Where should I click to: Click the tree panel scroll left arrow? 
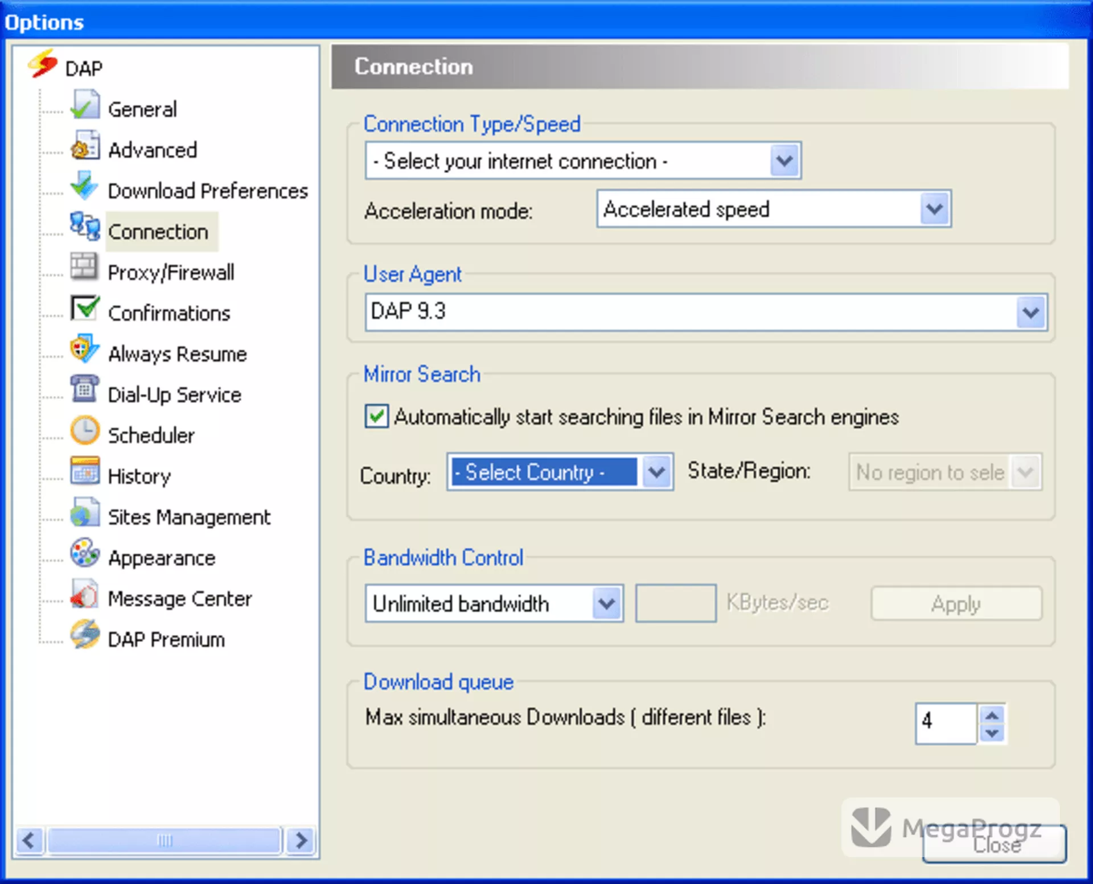pyautogui.click(x=30, y=840)
